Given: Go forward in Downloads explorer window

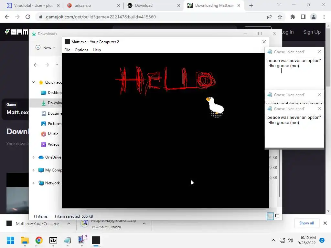Looking at the screenshot, I should coord(47,65).
